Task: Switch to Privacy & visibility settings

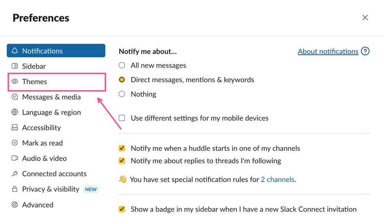Action: coord(50,189)
